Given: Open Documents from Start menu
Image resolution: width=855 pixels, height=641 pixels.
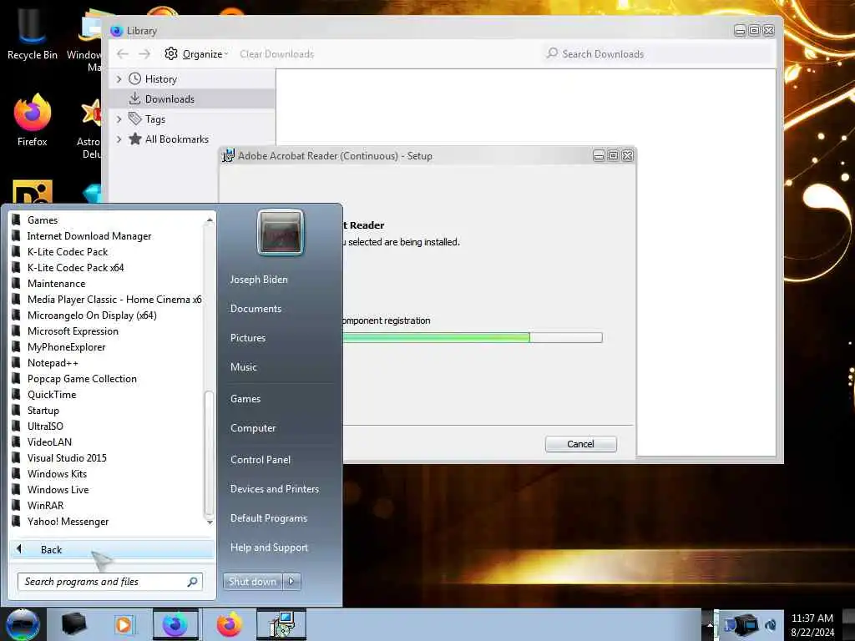Looking at the screenshot, I should pyautogui.click(x=255, y=309).
